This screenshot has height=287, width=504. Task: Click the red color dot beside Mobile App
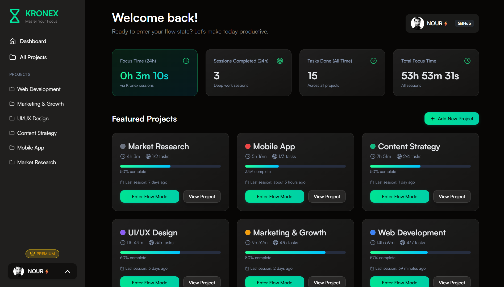248,146
